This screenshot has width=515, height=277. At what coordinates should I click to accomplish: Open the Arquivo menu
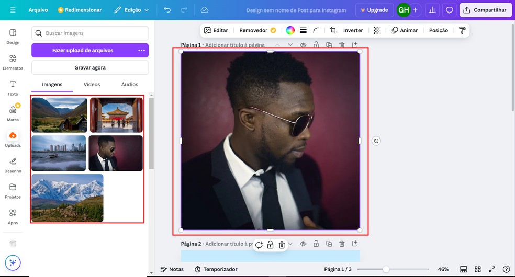point(38,10)
